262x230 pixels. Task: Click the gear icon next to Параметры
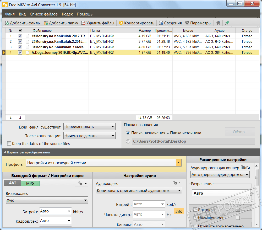pyautogui.click(x=187, y=23)
